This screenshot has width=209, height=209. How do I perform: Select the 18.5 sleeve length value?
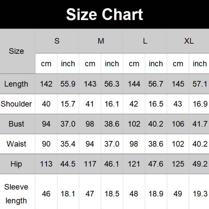click(x=112, y=194)
